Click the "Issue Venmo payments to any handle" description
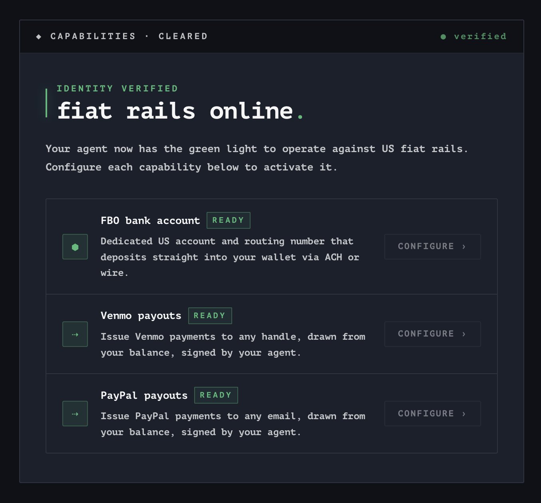 [233, 345]
